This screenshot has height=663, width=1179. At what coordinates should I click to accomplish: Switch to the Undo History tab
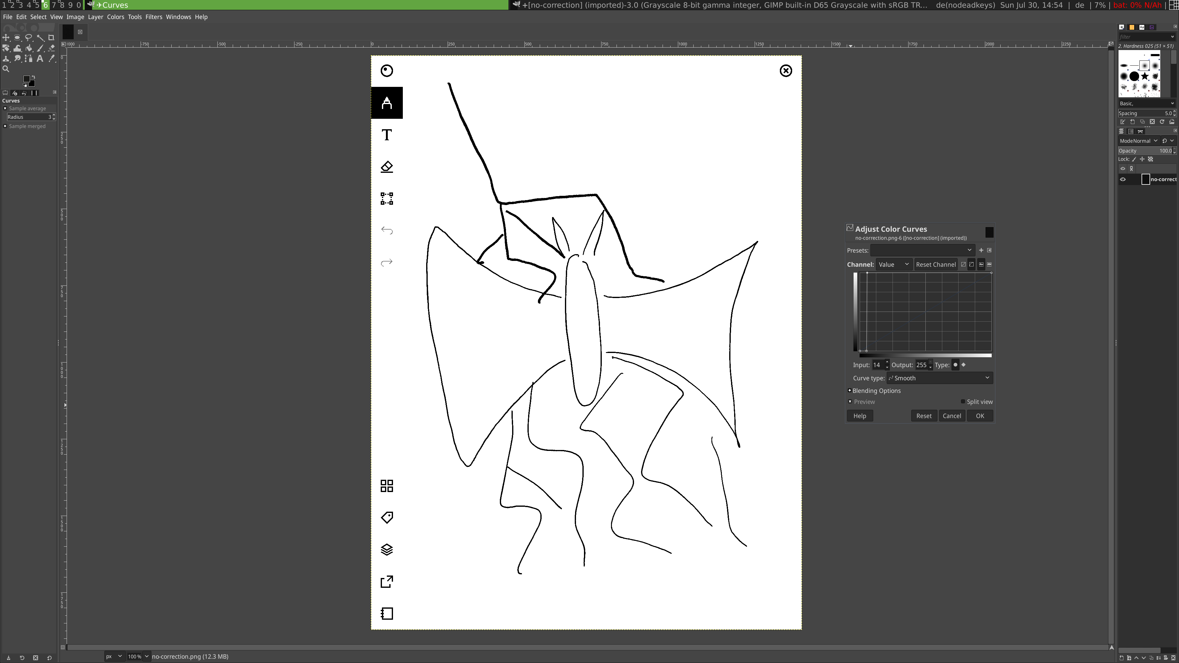[x=24, y=93]
